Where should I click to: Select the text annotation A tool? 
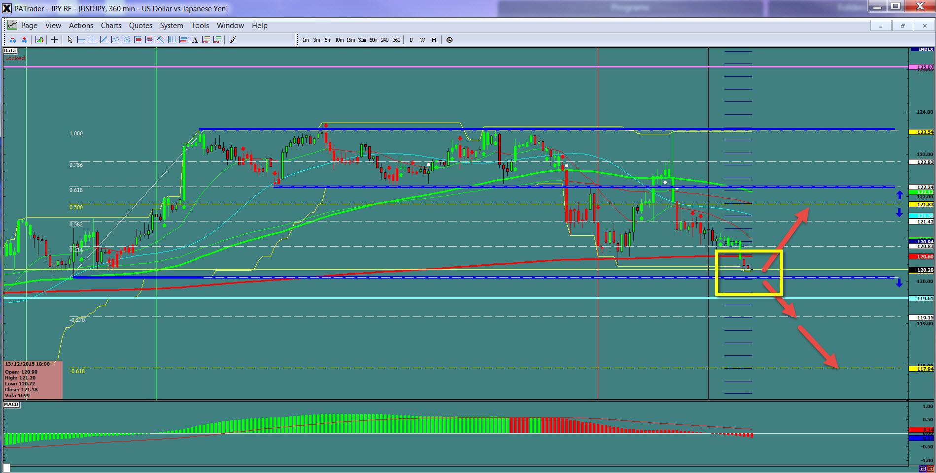(194, 40)
